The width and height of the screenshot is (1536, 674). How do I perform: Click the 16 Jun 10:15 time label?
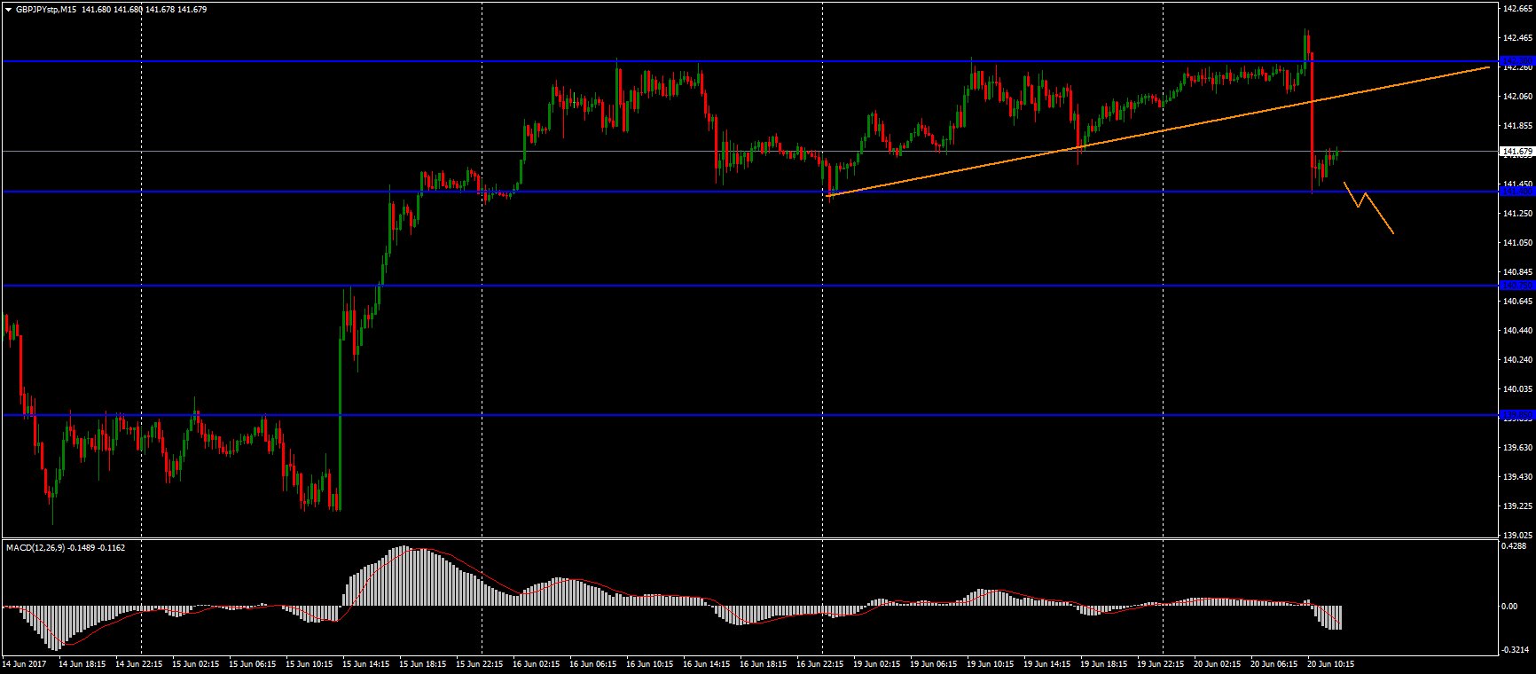(650, 663)
